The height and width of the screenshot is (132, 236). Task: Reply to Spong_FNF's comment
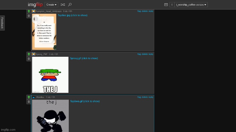pyautogui.click(x=151, y=54)
